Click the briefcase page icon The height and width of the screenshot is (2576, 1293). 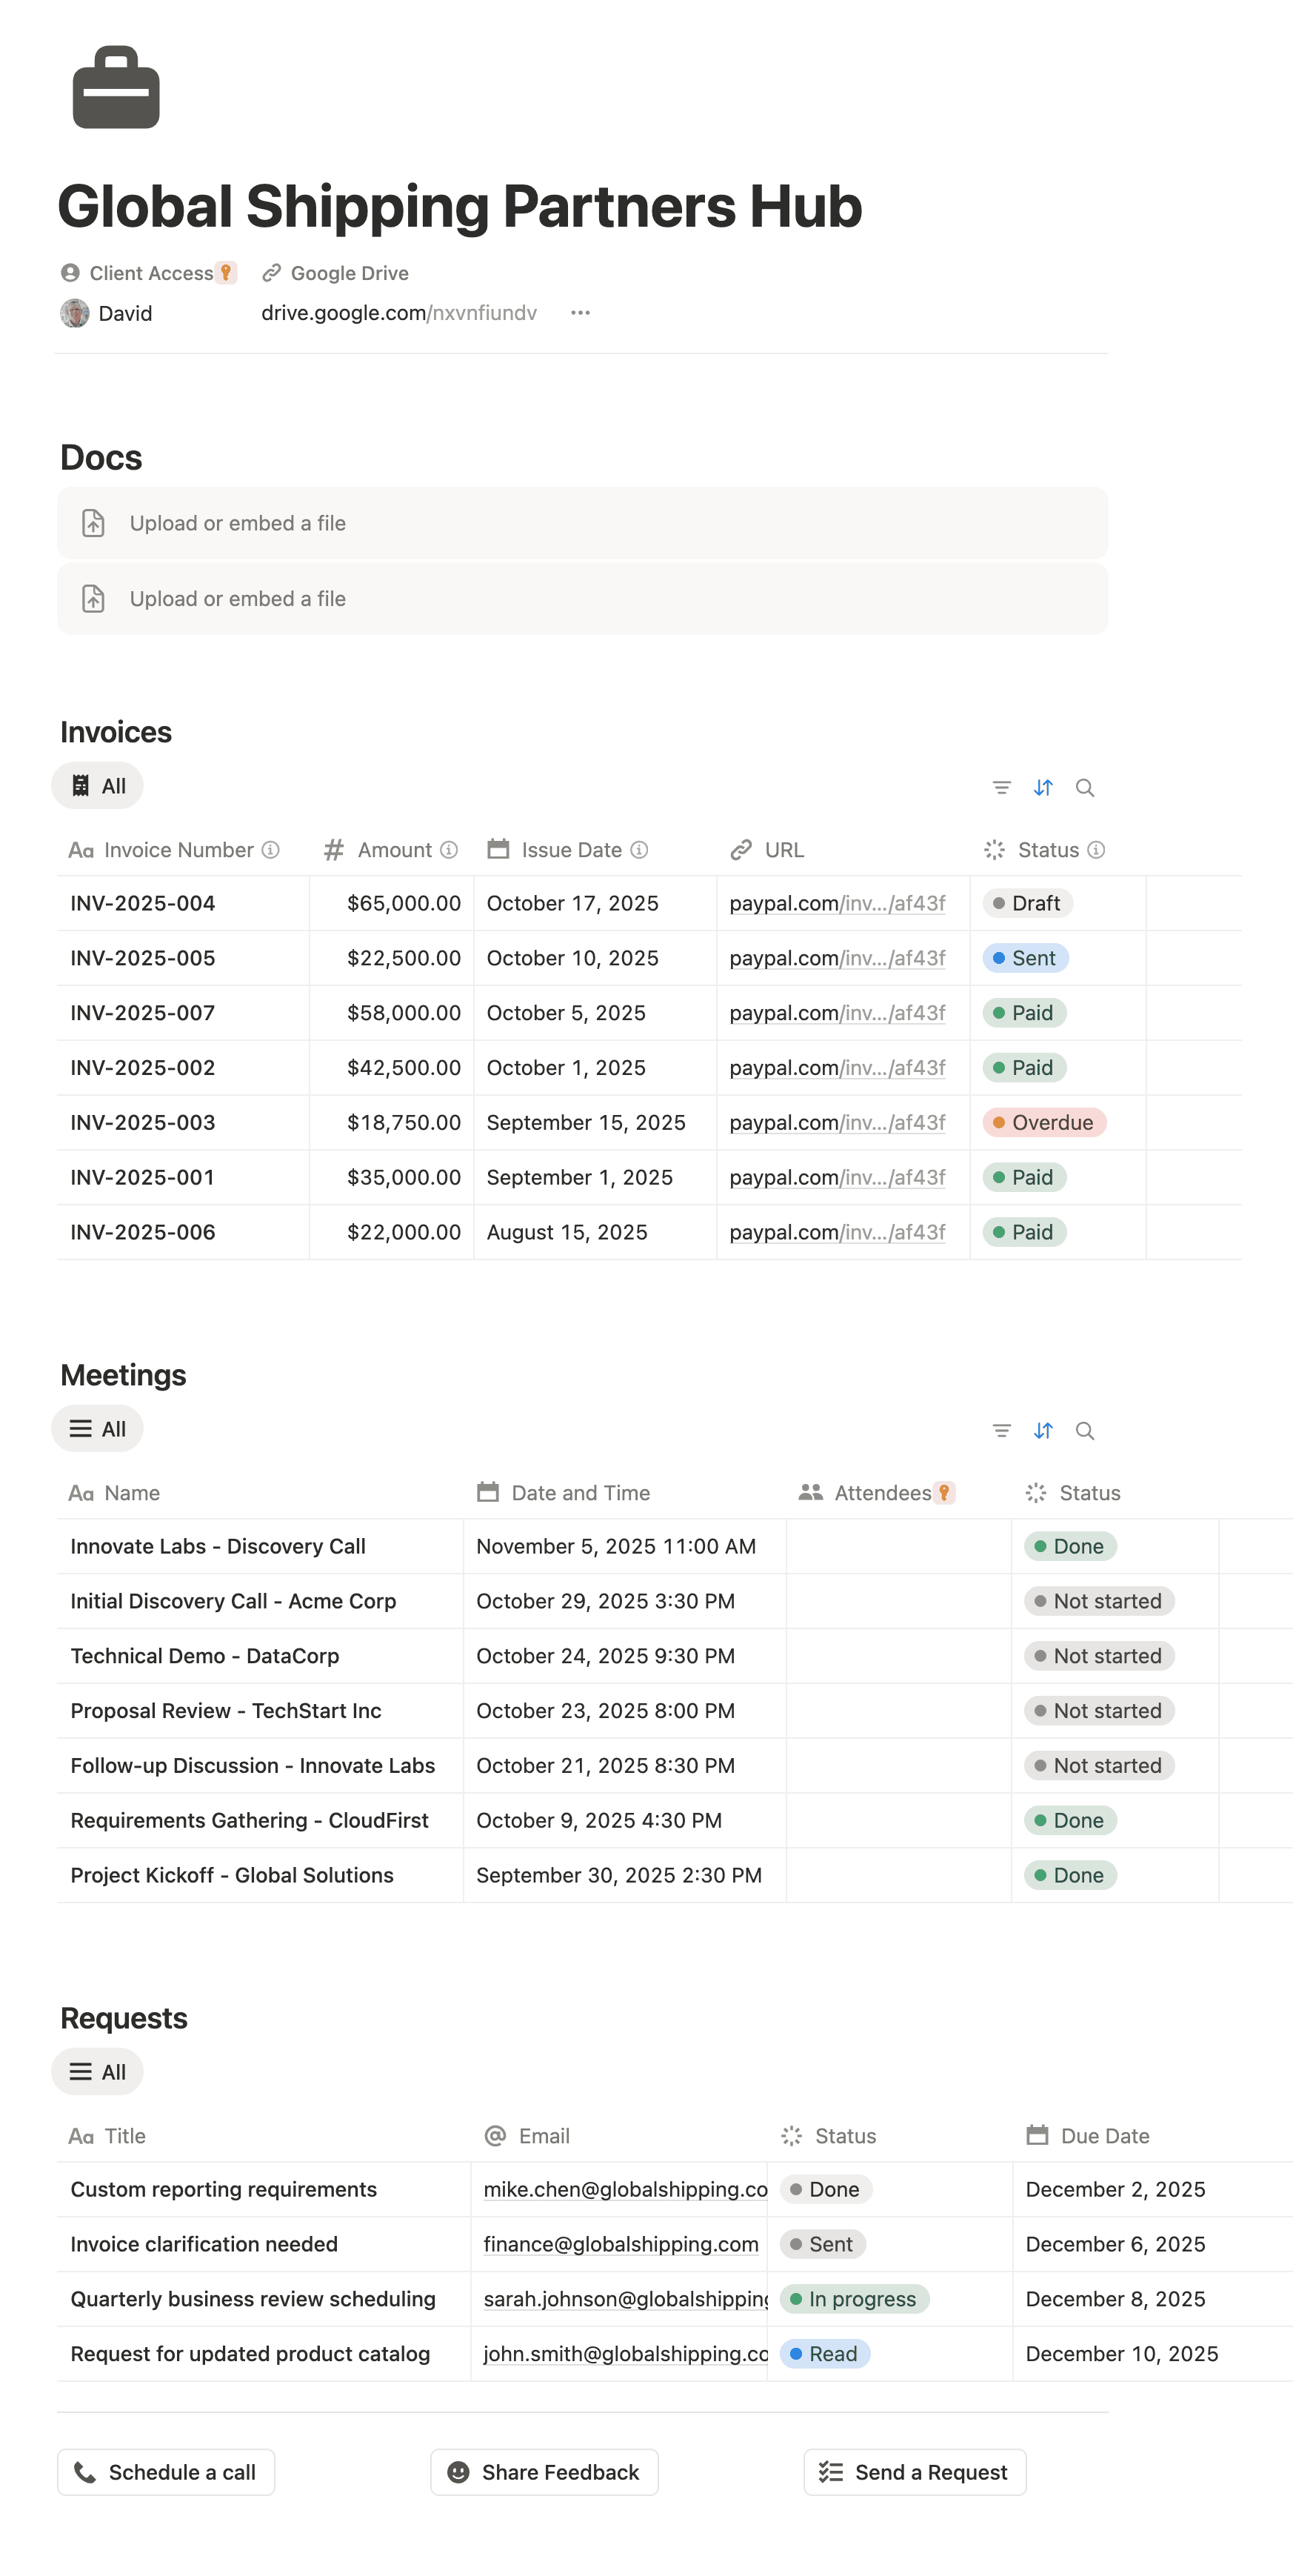[116, 87]
